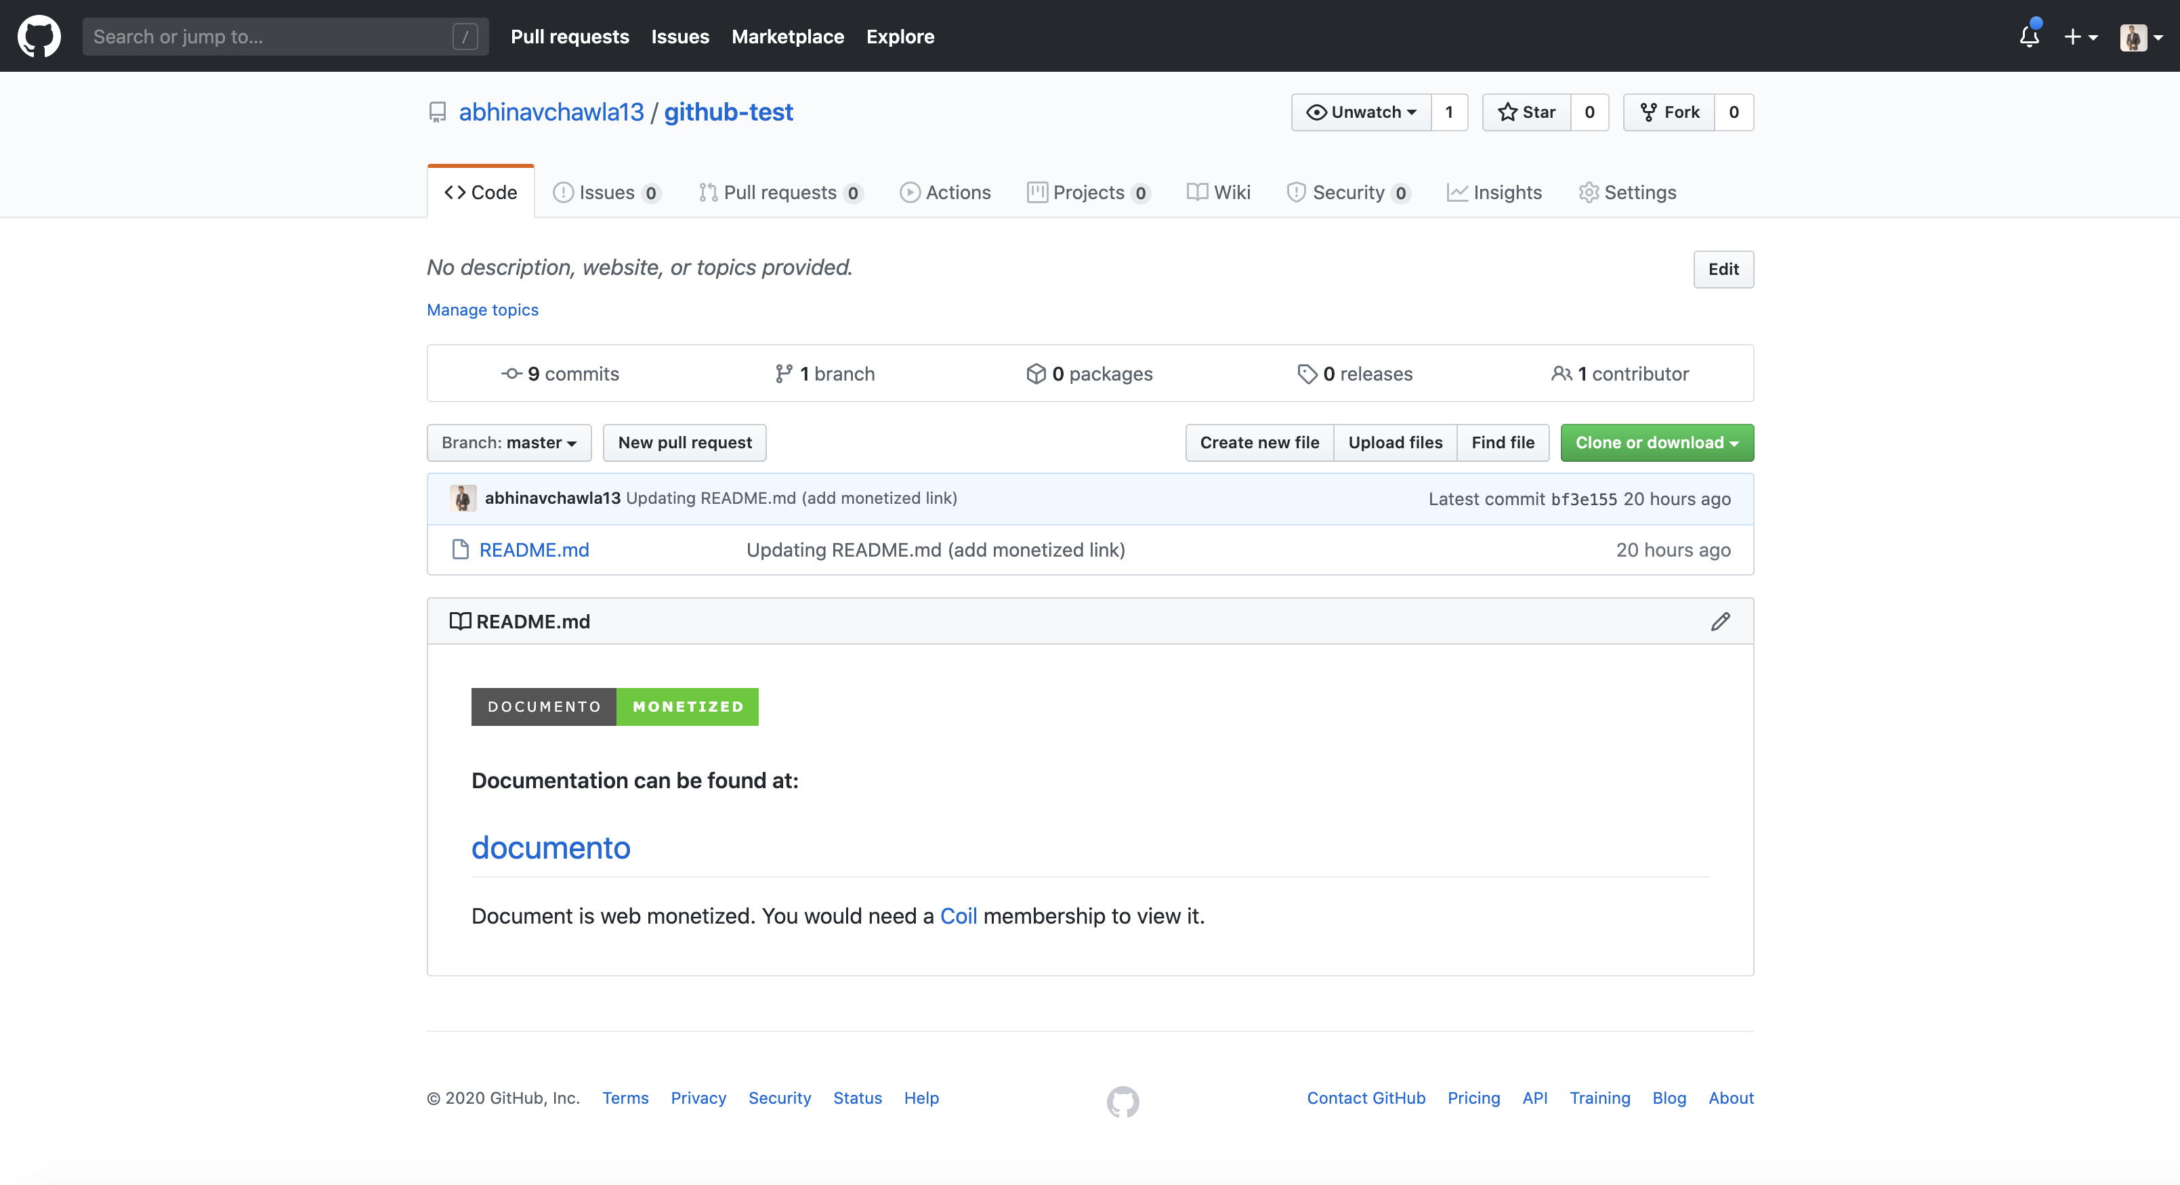Switch to the Settings tab
This screenshot has height=1185, width=2180.
click(x=1627, y=192)
